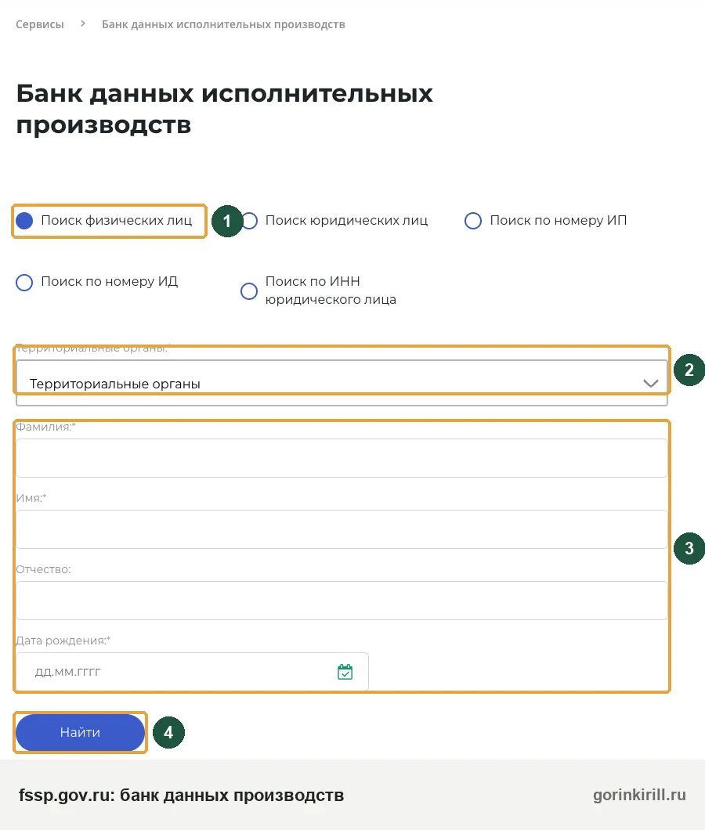
Task: Open the calendar date picker icon
Action: (x=345, y=672)
